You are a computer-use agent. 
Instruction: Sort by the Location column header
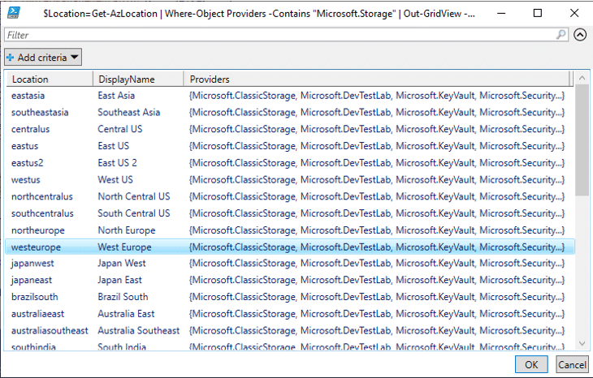pos(50,79)
